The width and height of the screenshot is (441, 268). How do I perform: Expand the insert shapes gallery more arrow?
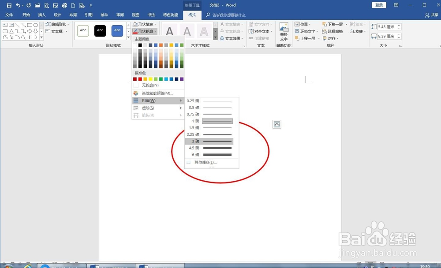[41, 37]
